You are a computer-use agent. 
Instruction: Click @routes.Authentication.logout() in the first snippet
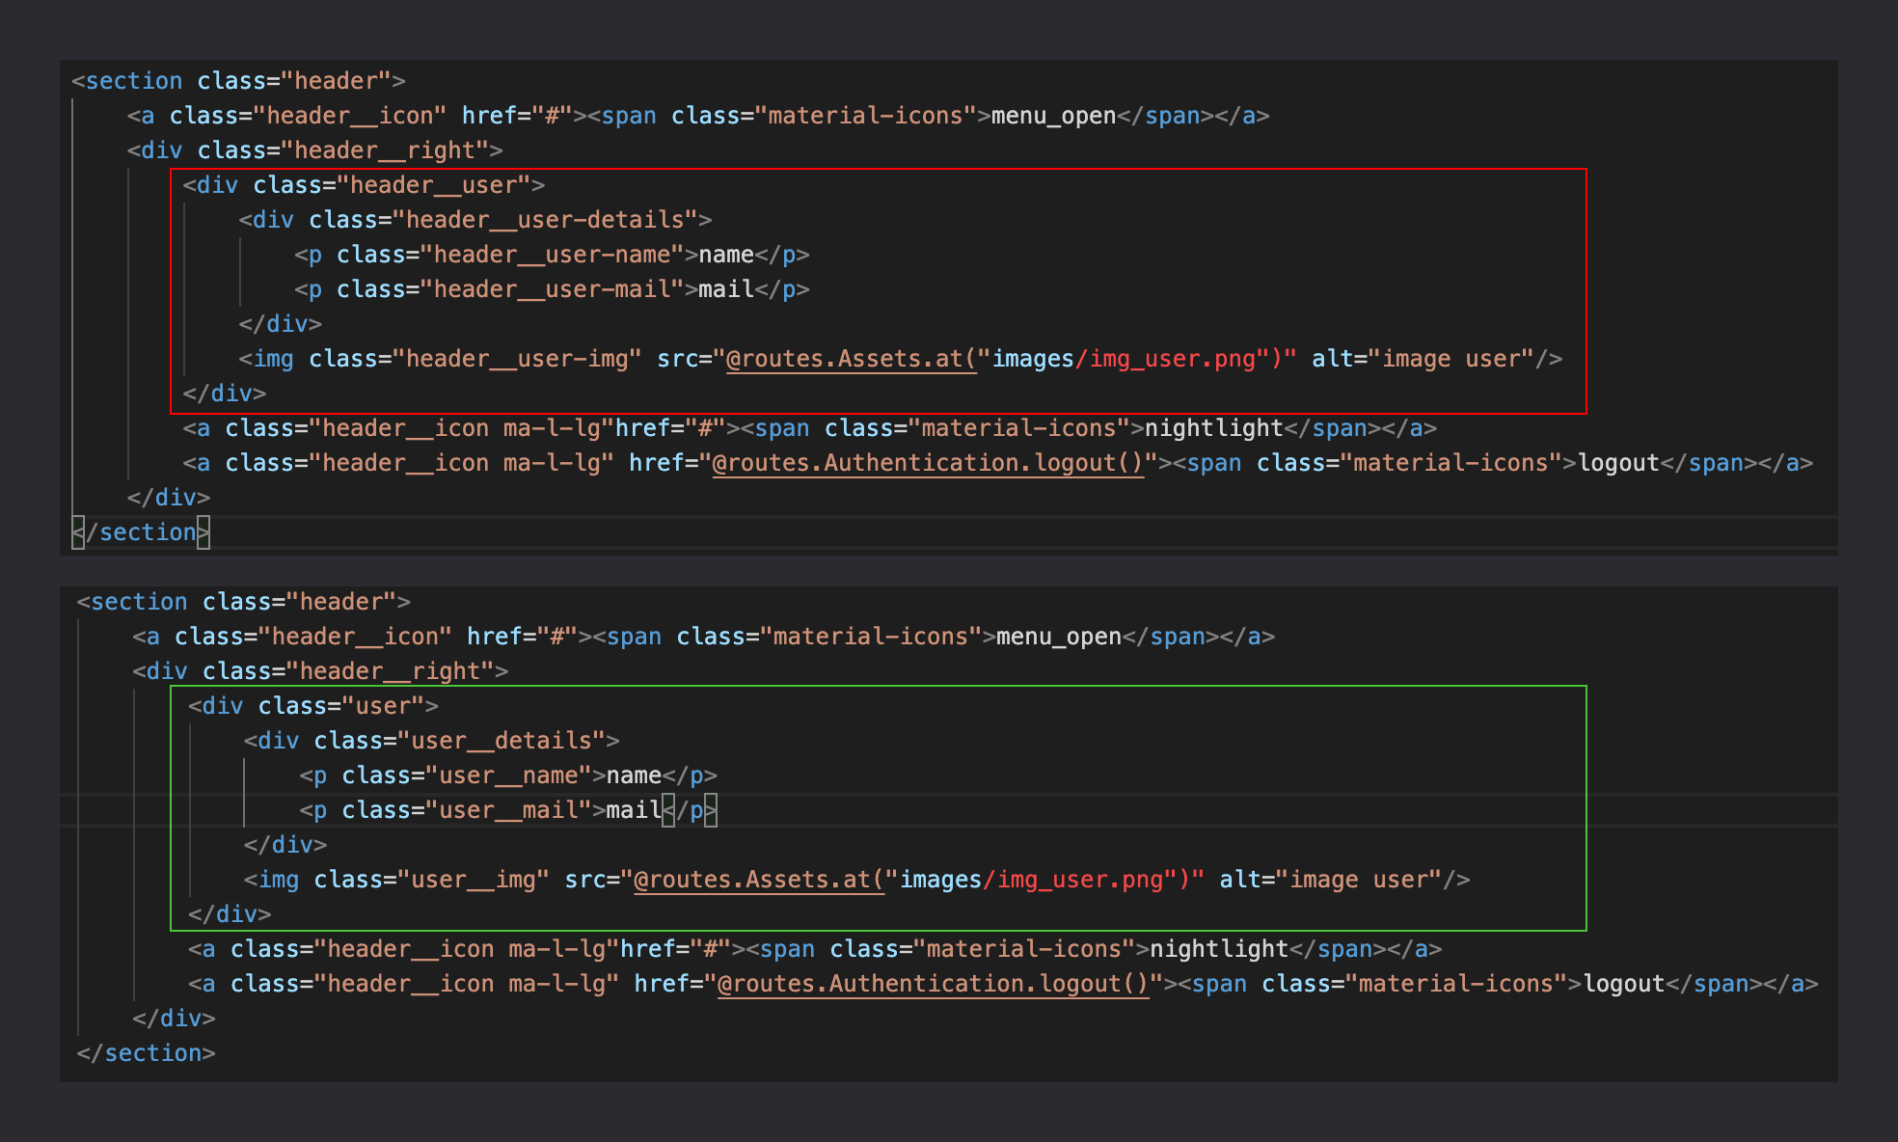[928, 463]
